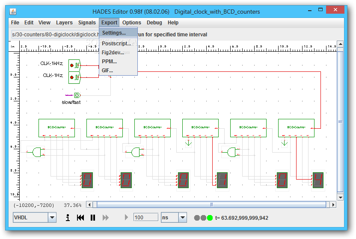Click ground symbol under sixth counter
Viewport: 356px width, 239px height.
click(x=284, y=143)
